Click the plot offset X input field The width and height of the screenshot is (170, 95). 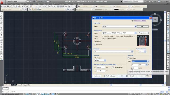pyautogui.click(x=101, y=67)
